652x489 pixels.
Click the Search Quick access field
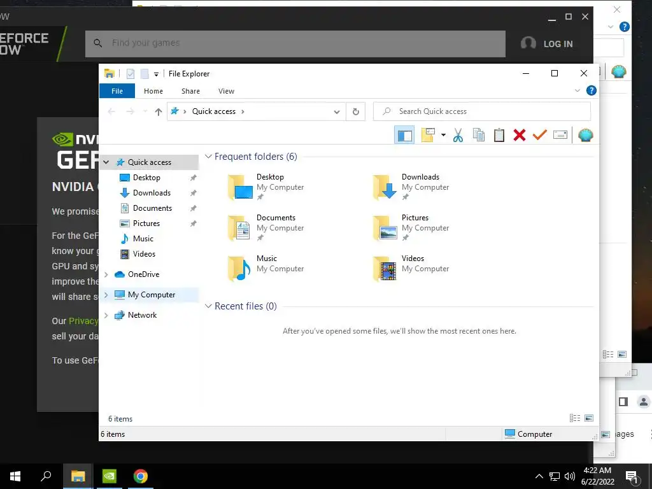(482, 111)
